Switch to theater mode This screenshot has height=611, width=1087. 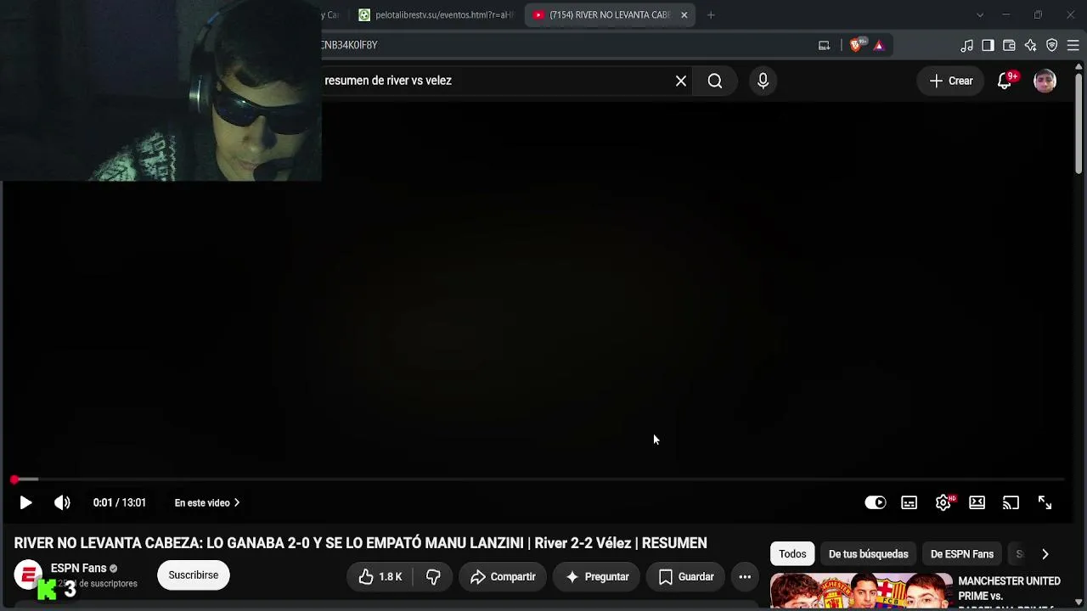[977, 502]
